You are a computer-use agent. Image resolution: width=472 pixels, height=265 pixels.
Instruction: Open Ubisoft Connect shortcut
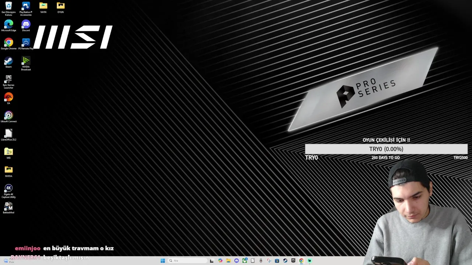point(8,117)
